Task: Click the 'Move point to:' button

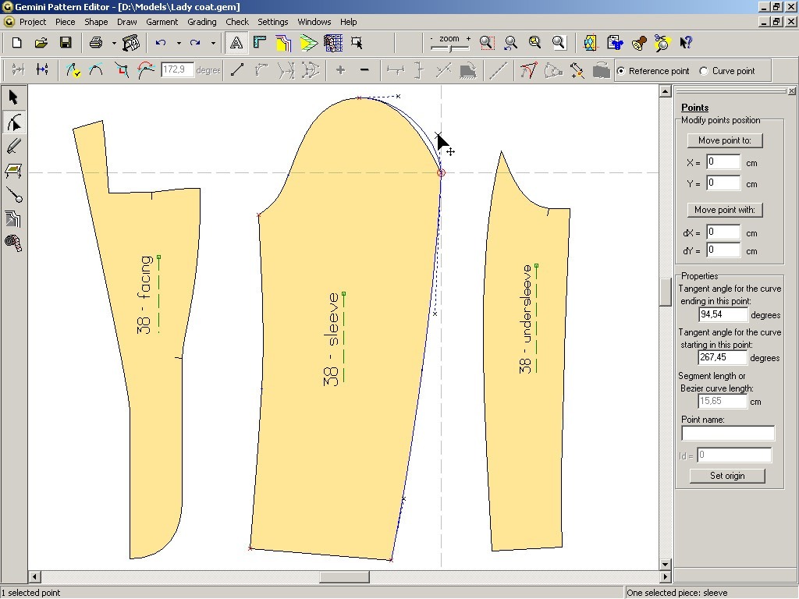Action: point(725,140)
